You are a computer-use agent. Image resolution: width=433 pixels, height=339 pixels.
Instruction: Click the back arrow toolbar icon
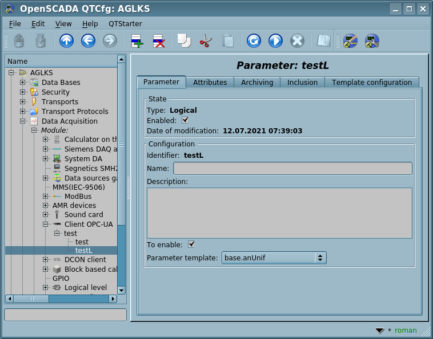[x=88, y=41]
